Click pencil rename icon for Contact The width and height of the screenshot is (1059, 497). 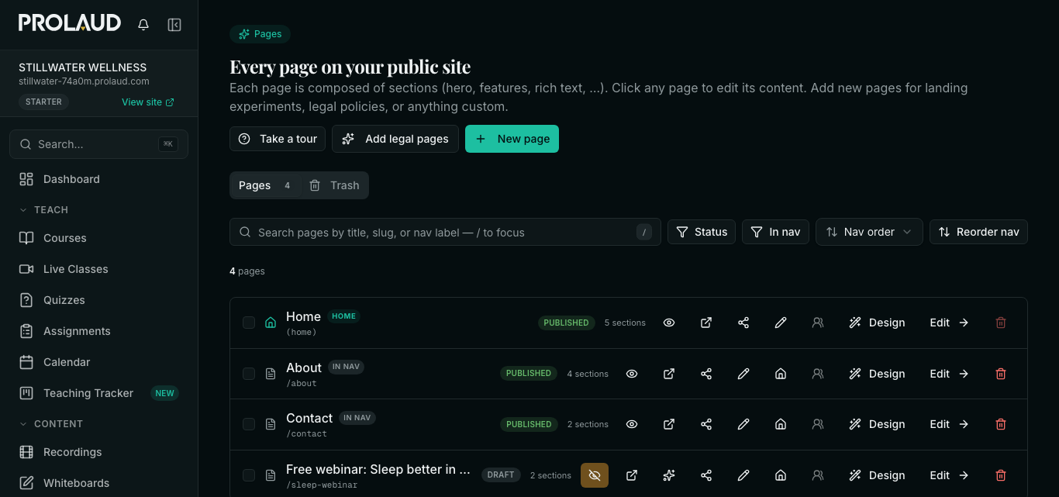coord(743,424)
